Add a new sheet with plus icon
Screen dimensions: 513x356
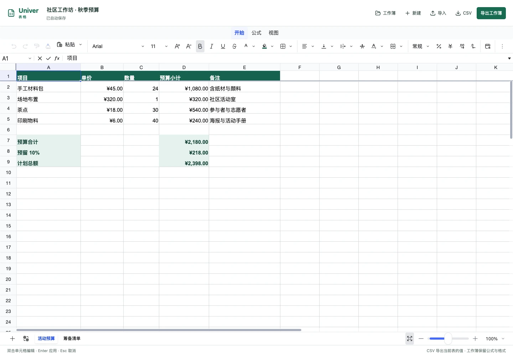pos(12,339)
